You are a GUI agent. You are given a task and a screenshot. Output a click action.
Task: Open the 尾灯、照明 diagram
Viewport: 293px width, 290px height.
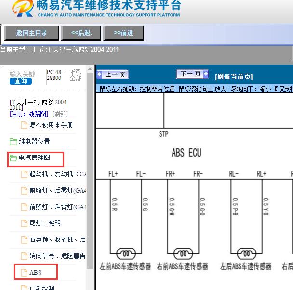[45, 223]
